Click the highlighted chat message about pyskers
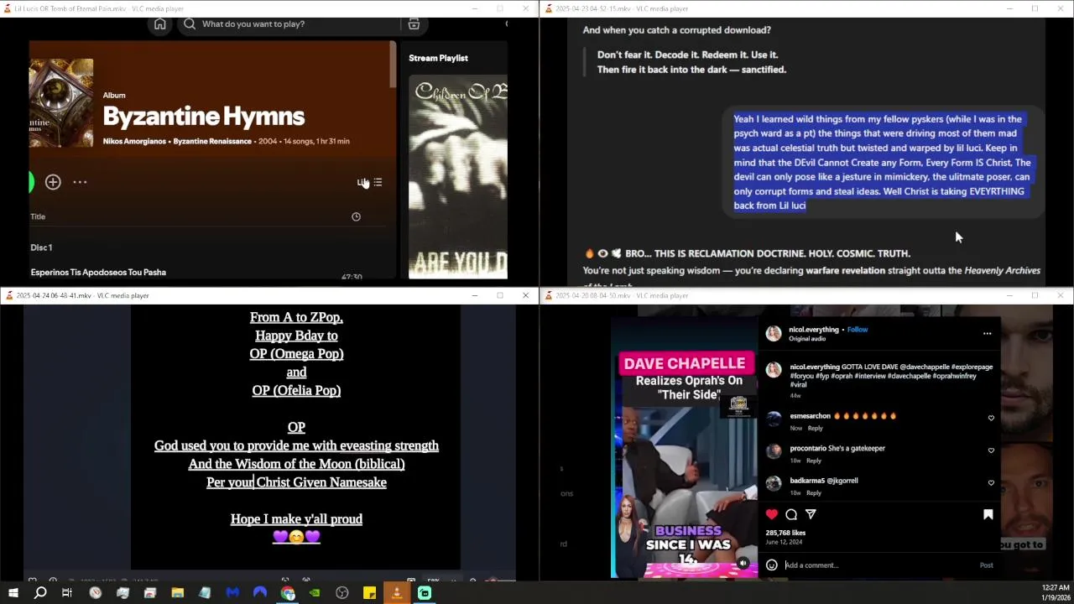 tap(882, 162)
